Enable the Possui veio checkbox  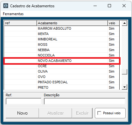[99, 113]
